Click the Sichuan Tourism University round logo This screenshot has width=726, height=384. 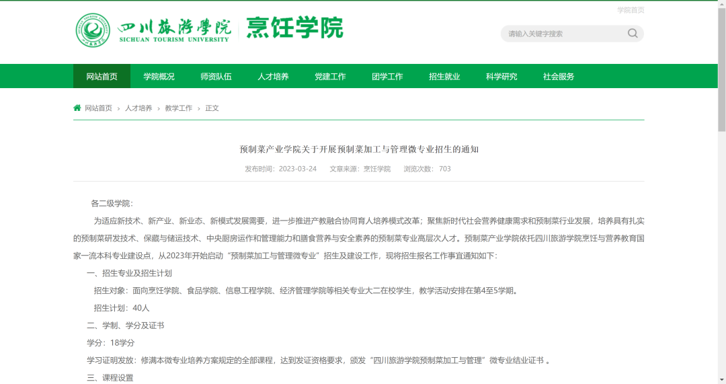[93, 30]
